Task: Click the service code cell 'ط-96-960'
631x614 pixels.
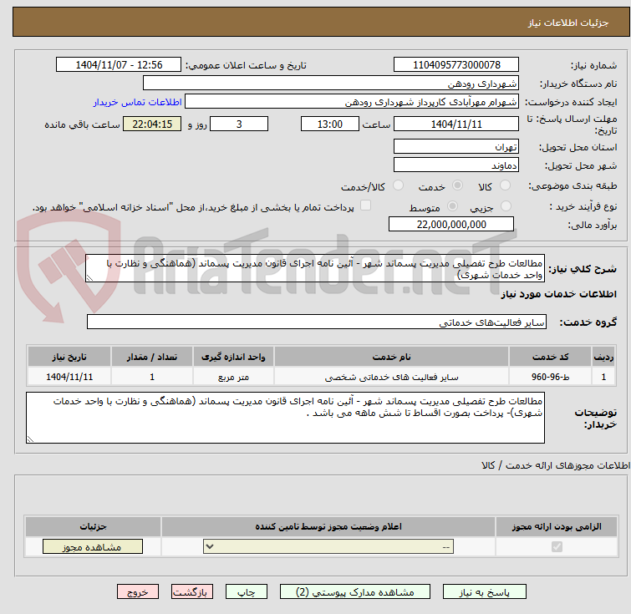Action: (550, 377)
